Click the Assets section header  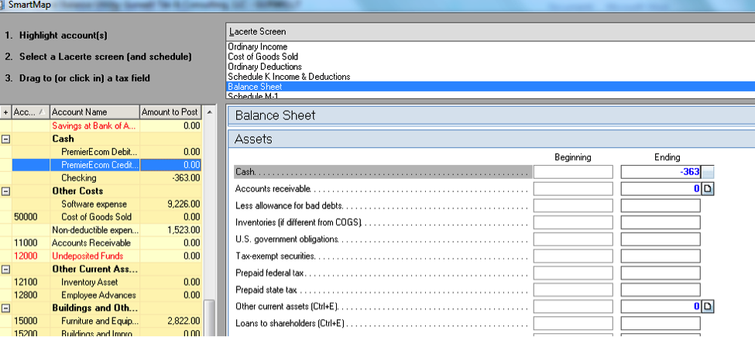[491, 139]
